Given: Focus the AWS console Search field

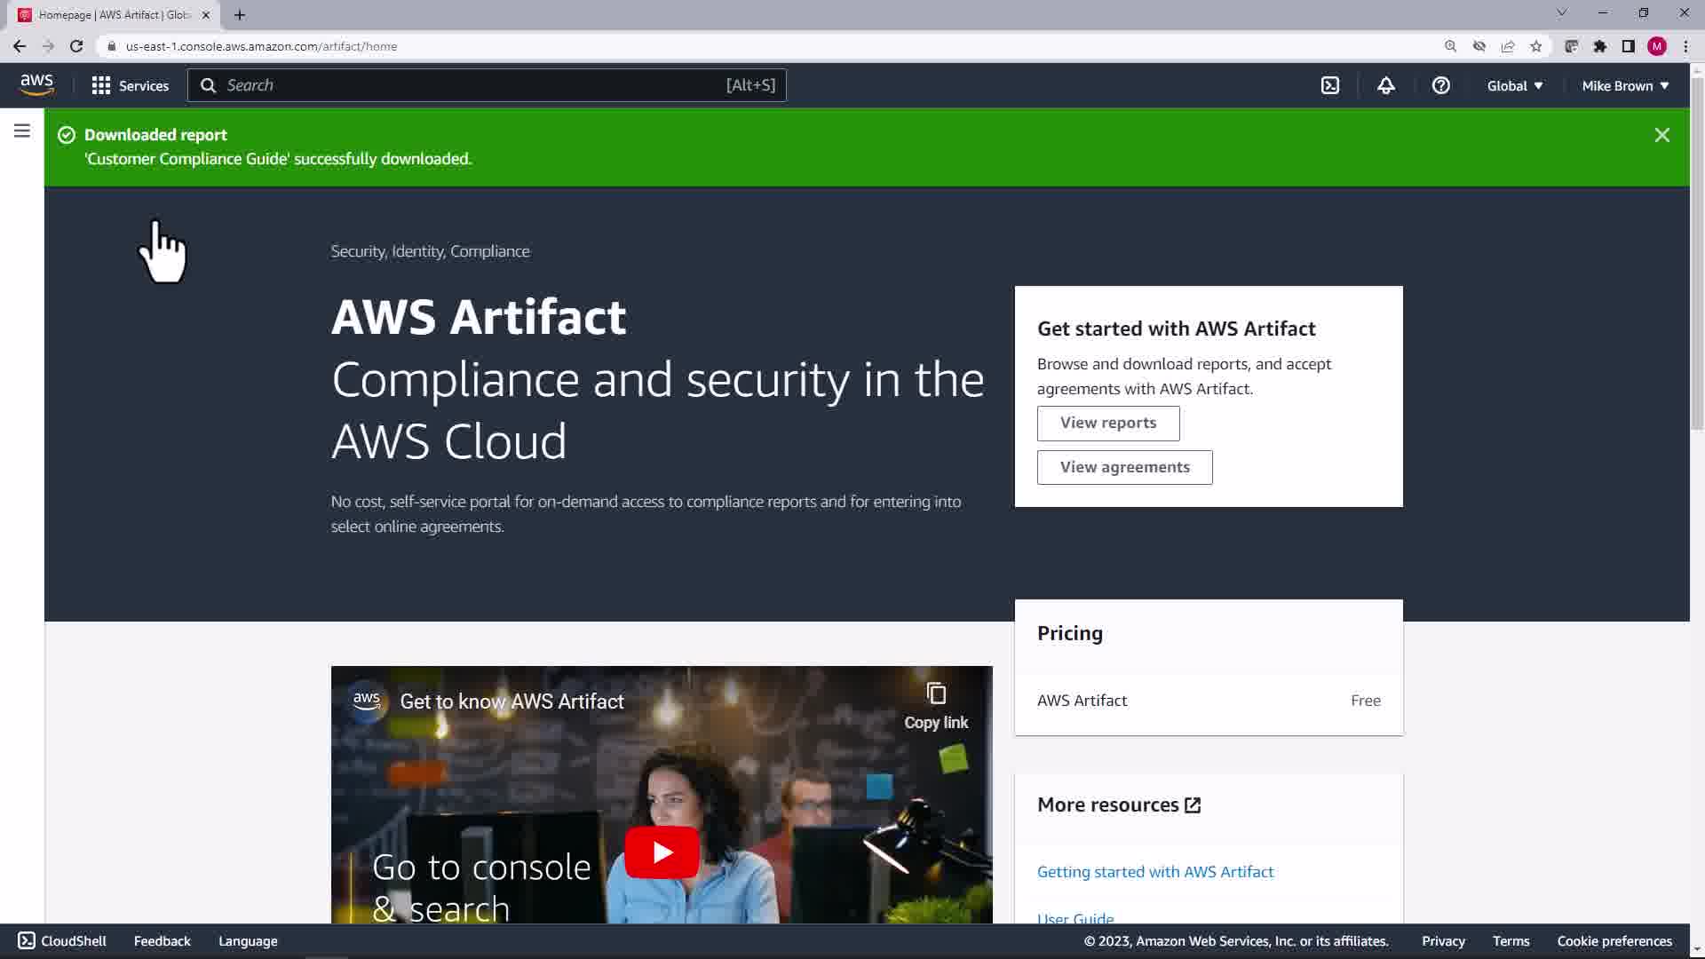Looking at the screenshot, I should point(486,85).
